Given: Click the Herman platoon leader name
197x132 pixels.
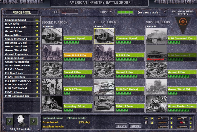Looking at the screenshot, I should point(48,27).
